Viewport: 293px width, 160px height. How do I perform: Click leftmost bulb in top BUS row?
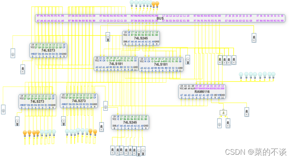[x=132, y=3]
